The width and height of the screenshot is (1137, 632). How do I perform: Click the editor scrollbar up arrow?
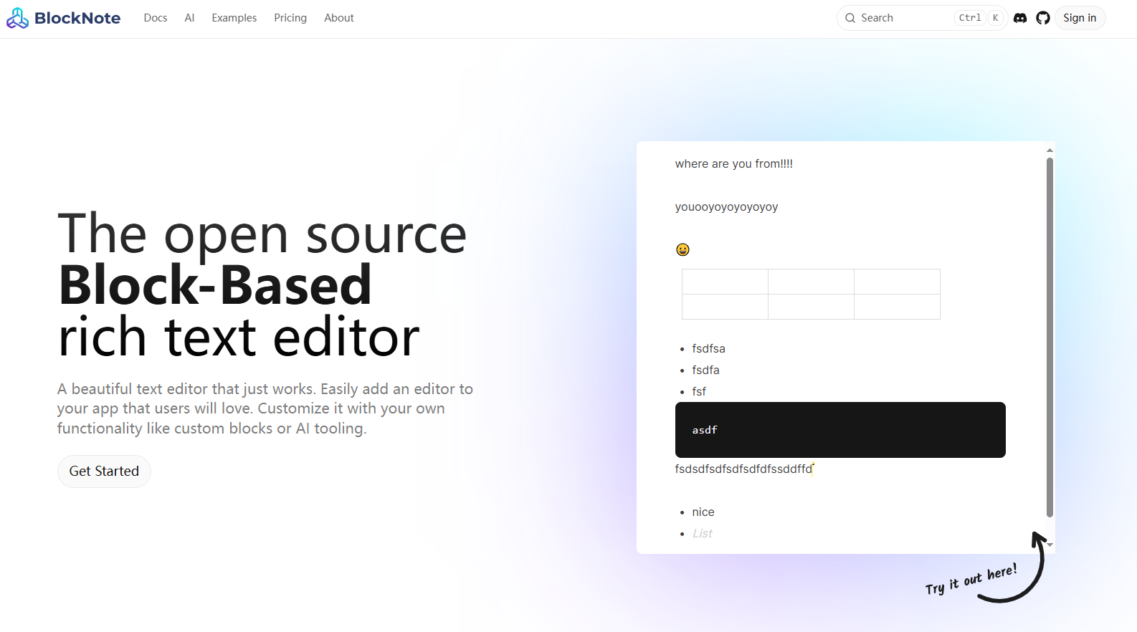[1050, 150]
